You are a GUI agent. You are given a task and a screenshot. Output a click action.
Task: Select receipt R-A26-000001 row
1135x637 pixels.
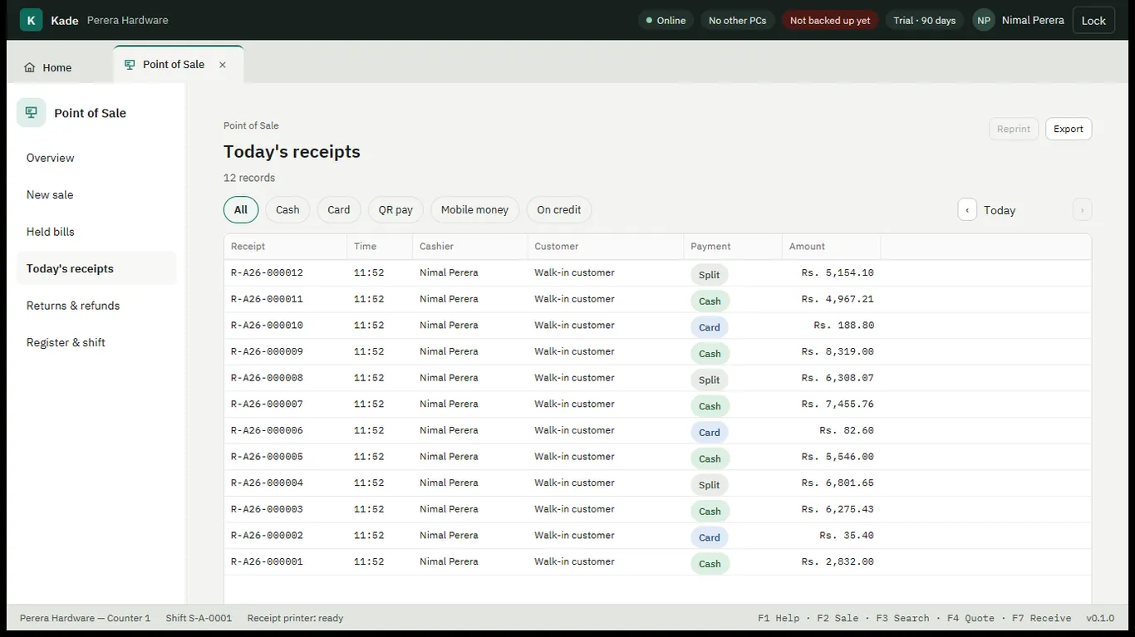pyautogui.click(x=657, y=562)
